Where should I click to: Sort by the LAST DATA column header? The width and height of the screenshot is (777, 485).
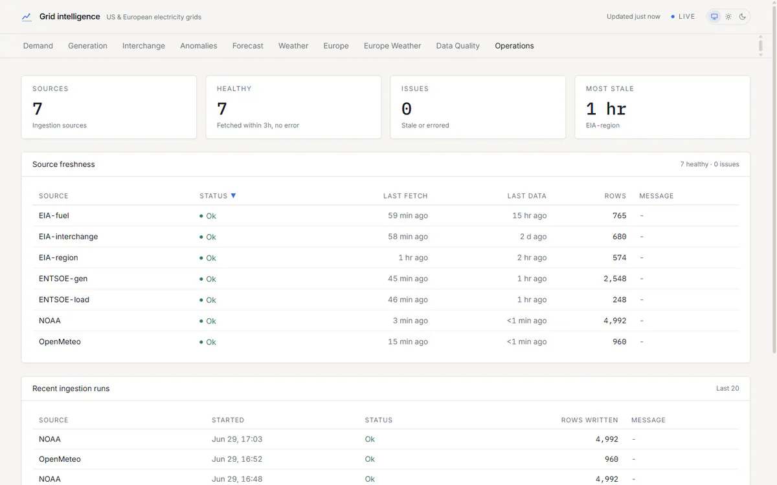click(x=526, y=196)
